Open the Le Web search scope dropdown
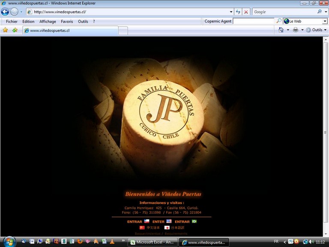Image resolution: width=329 pixels, height=247 pixels. (x=324, y=21)
